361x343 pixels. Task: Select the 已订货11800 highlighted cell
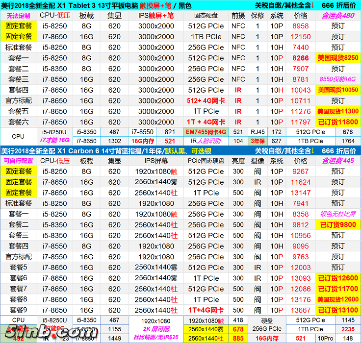(338, 122)
